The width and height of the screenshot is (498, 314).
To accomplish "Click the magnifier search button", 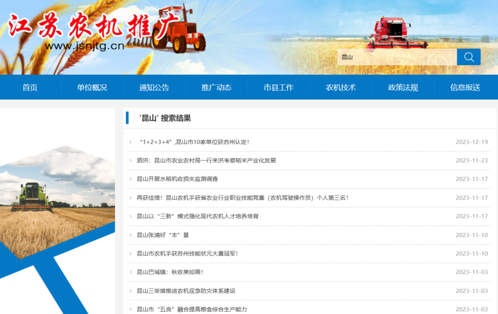I will [468, 57].
